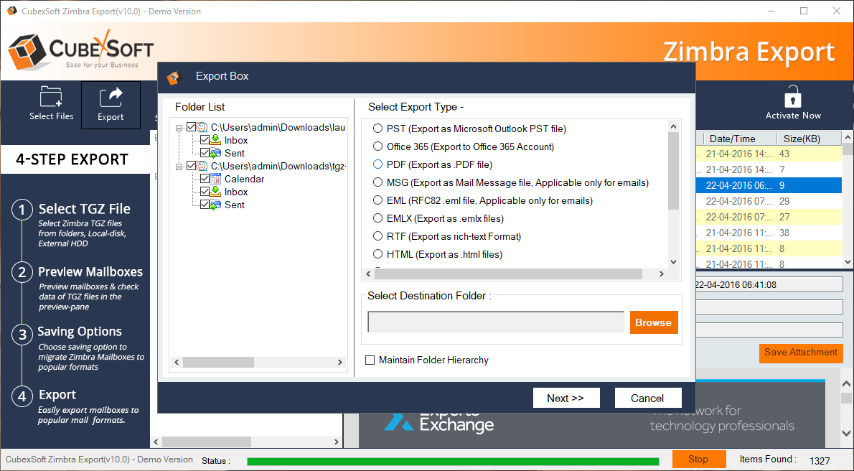Select the PDF export type radio button
Screen dimensions: 854x471
(378, 164)
